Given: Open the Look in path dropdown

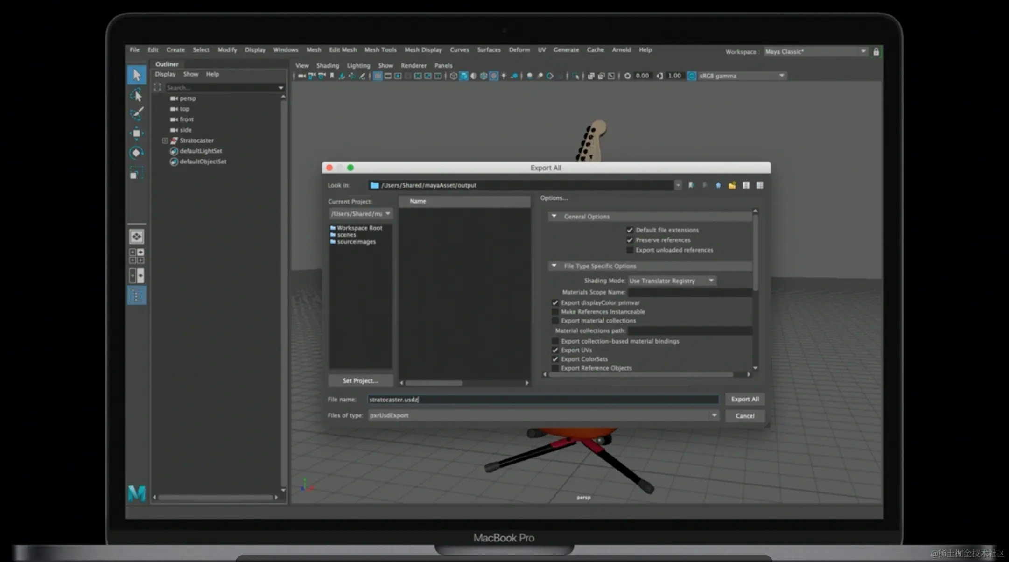Looking at the screenshot, I should pos(677,185).
